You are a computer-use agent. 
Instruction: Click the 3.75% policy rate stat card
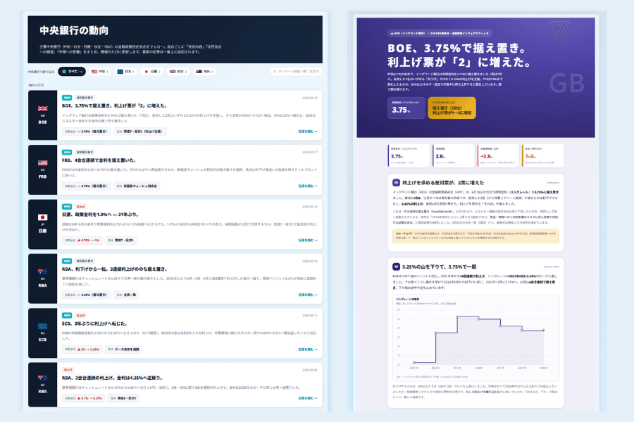(409, 155)
